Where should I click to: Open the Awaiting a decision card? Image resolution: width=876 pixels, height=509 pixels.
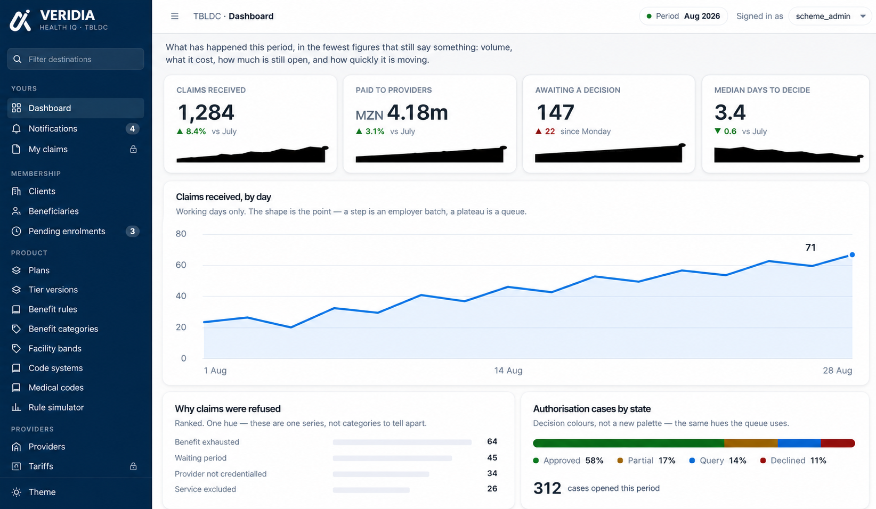click(x=609, y=124)
